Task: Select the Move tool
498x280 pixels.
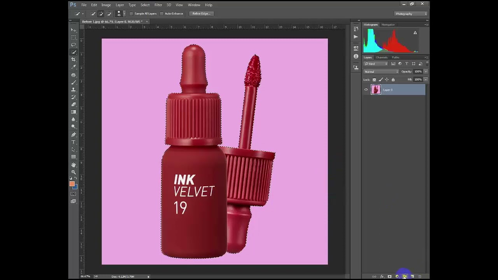Action: tap(74, 30)
